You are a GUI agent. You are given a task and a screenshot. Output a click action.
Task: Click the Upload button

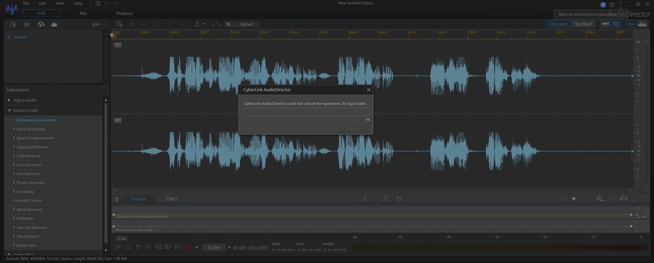pyautogui.click(x=242, y=24)
